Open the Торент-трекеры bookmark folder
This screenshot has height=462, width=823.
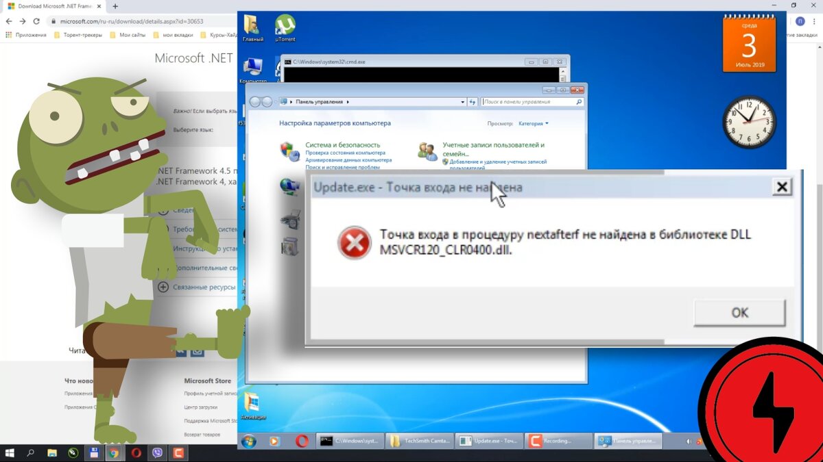pyautogui.click(x=77, y=34)
